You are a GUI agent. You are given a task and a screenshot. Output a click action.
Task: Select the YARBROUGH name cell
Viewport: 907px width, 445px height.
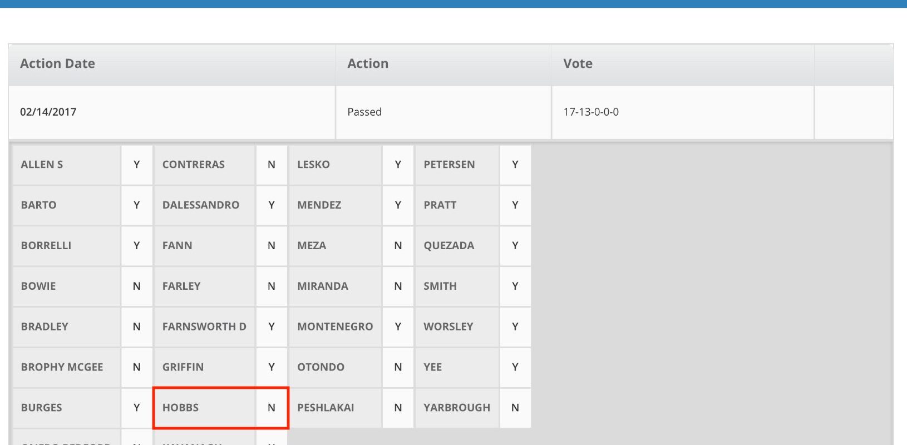click(x=457, y=408)
